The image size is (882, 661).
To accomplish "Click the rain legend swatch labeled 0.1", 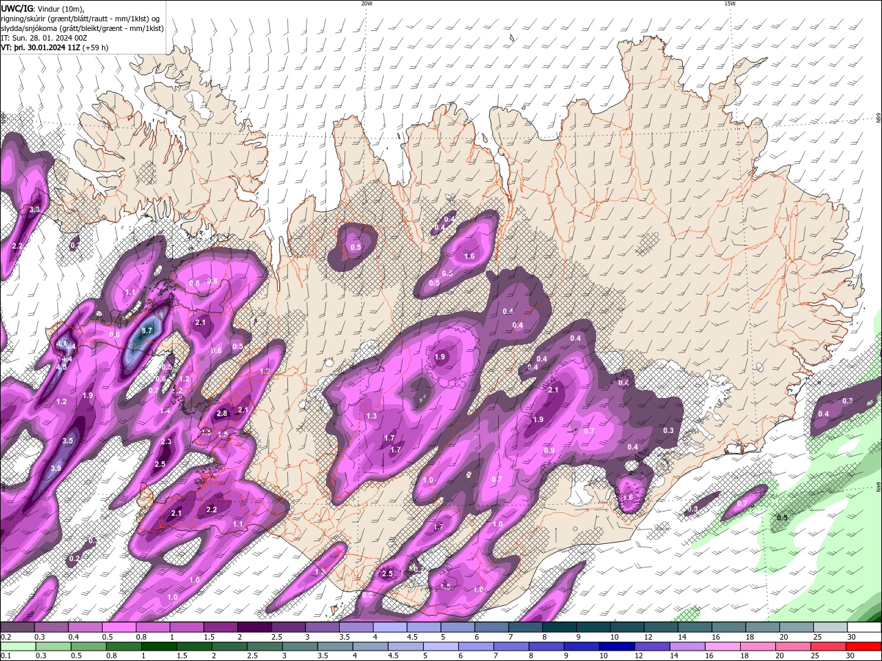I will 17,646.
